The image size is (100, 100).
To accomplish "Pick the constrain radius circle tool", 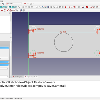I will point(10,10).
